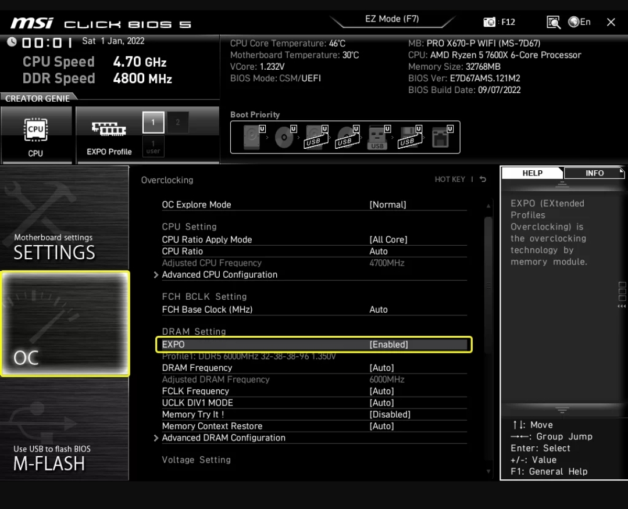
Task: Select EXPO profile 1 button
Action: [154, 123]
